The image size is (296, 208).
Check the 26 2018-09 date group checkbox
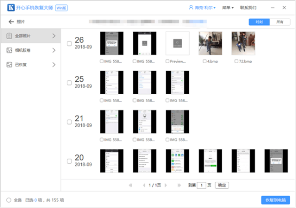[69, 44]
